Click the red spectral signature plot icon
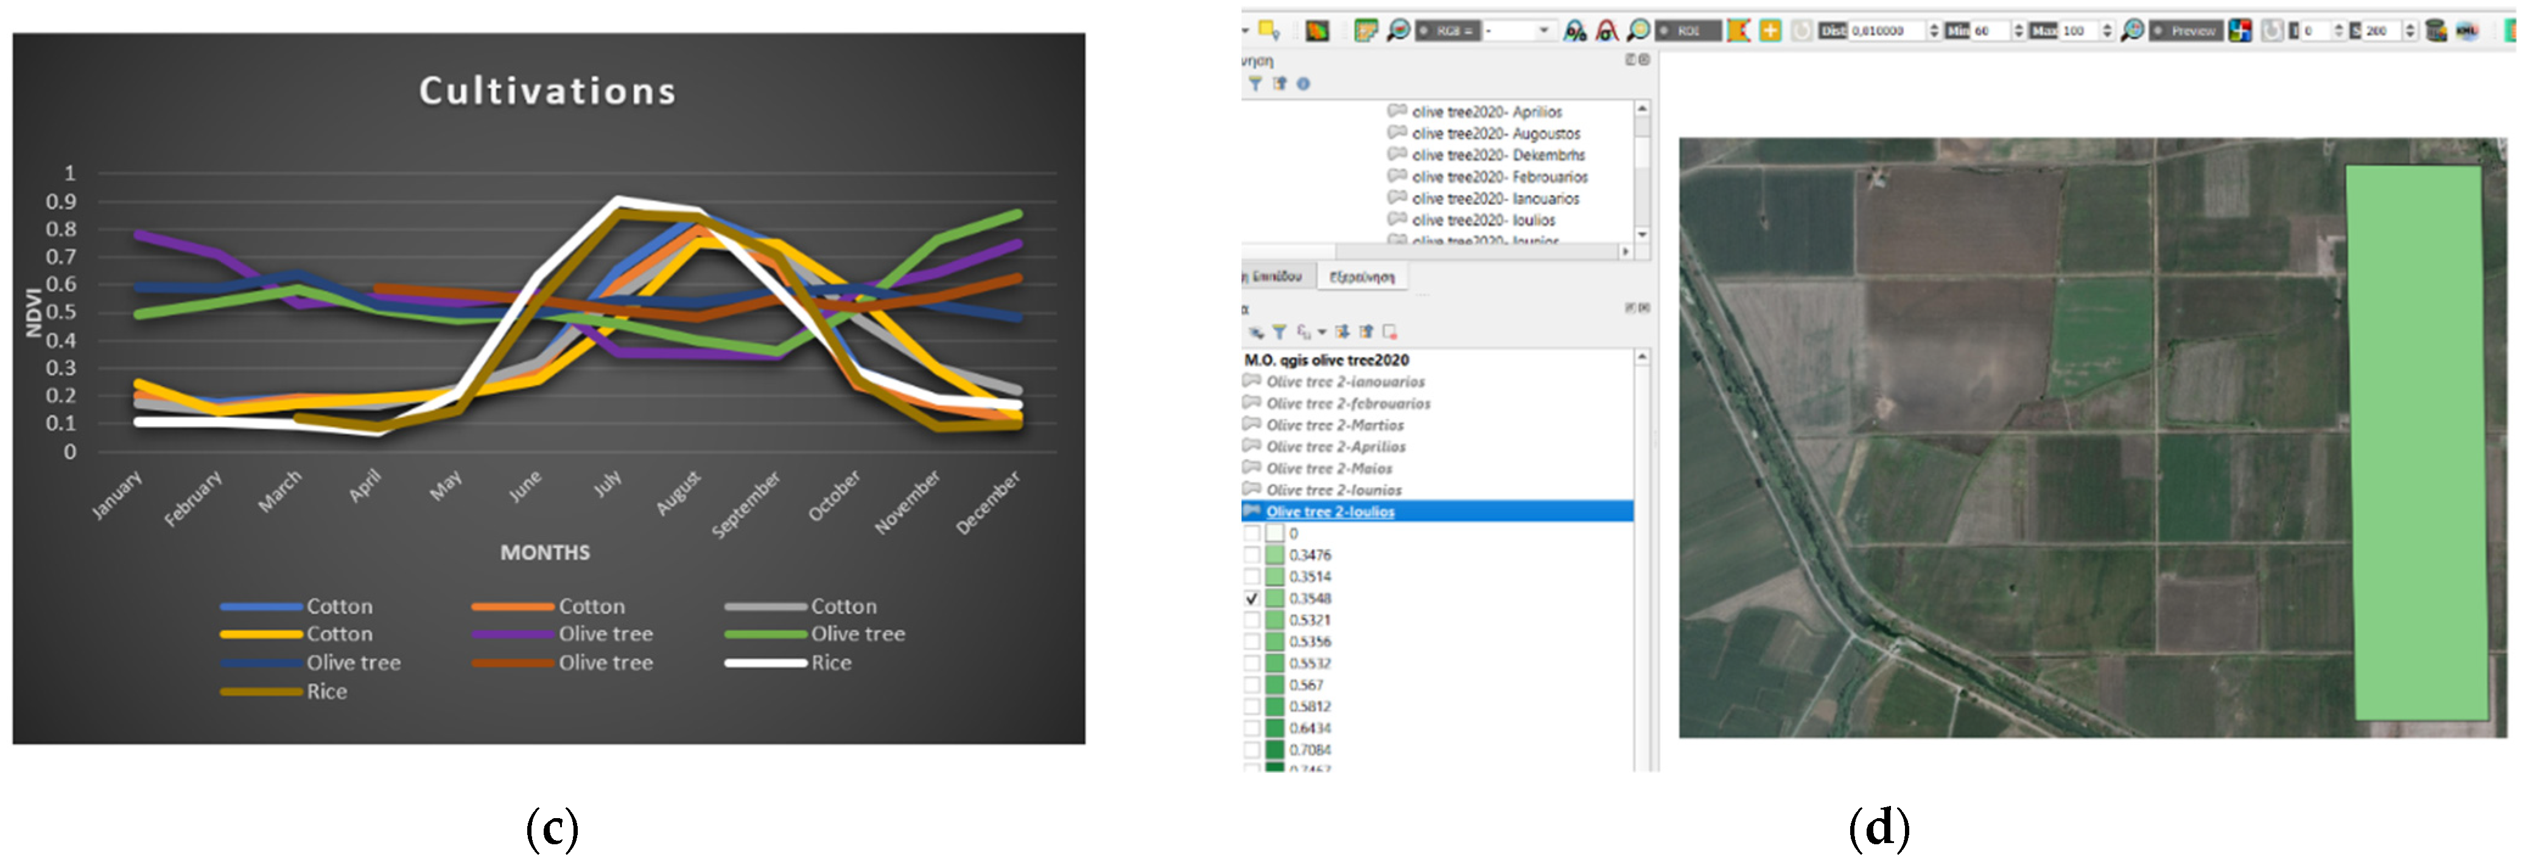 1606,30
